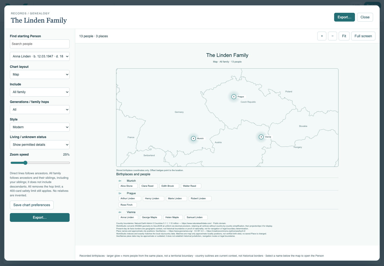Open Arthur Linden's person chip
Image resolution: width=384 pixels, height=266 pixels.
point(130,198)
